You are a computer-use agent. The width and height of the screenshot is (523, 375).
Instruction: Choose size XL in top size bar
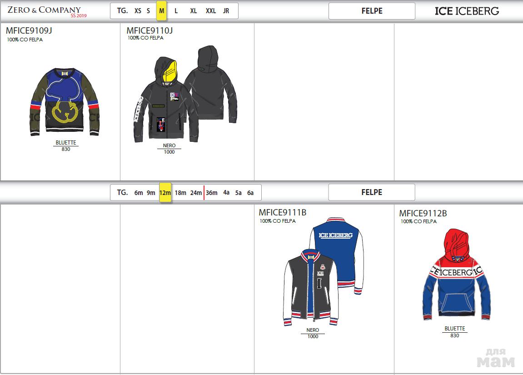(x=194, y=11)
